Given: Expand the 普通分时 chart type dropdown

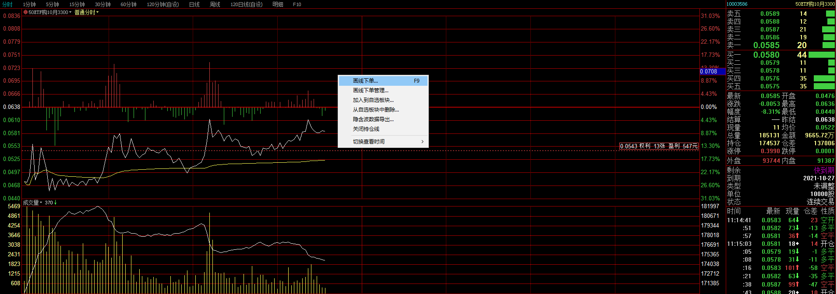Looking at the screenshot, I should point(97,12).
